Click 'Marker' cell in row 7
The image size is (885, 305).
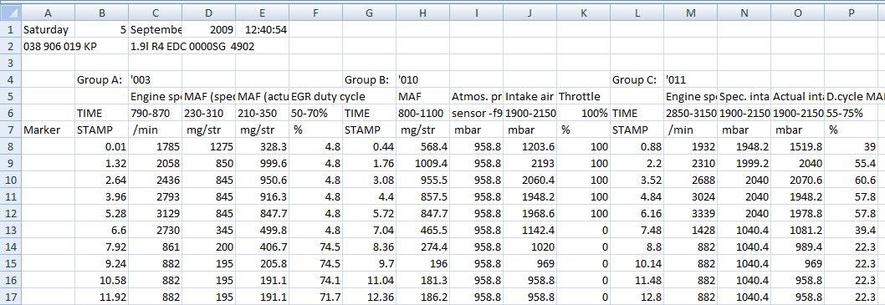point(48,130)
